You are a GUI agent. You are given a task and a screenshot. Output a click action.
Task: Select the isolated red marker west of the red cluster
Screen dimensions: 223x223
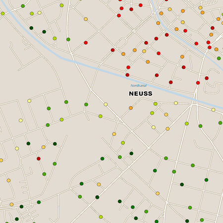pyautogui.click(x=86, y=43)
